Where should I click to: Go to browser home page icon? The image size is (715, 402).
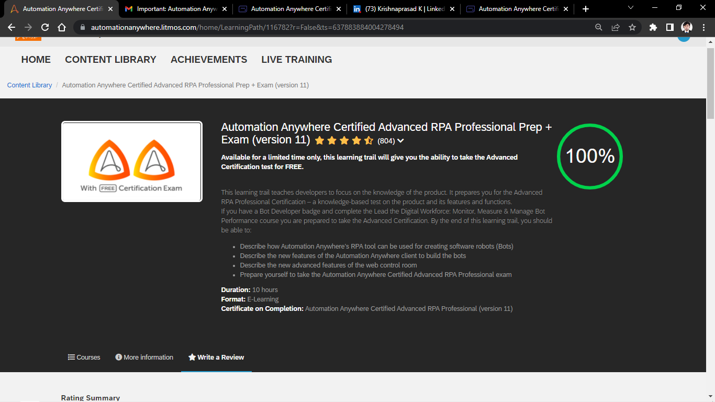coord(62,27)
